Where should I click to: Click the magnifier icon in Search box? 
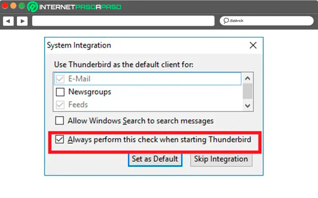(x=226, y=21)
